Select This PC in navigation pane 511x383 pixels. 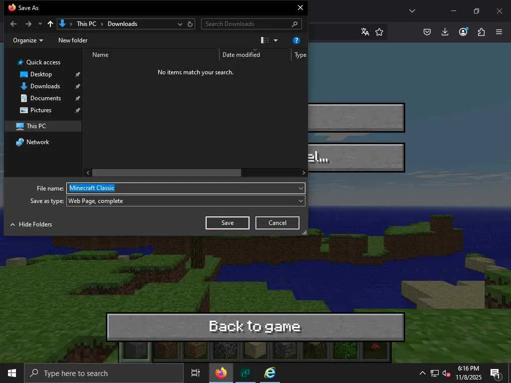point(36,126)
